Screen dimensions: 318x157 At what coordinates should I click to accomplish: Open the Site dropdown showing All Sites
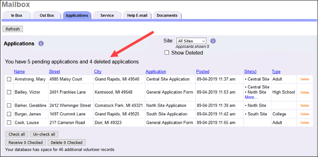click(x=191, y=41)
